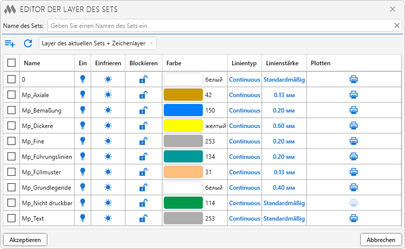The height and width of the screenshot is (249, 405).
Task: Open Continuous line type for Mp_Führungslinien
Action: pos(244,157)
